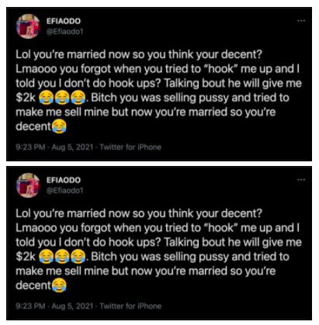
Task: Click the second tweet's body text
Action: click(158, 250)
